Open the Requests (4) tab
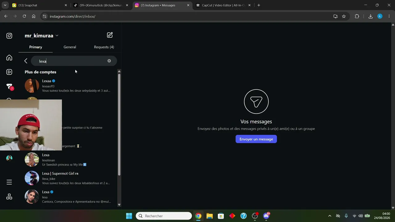Image resolution: width=395 pixels, height=222 pixels. pos(104,47)
